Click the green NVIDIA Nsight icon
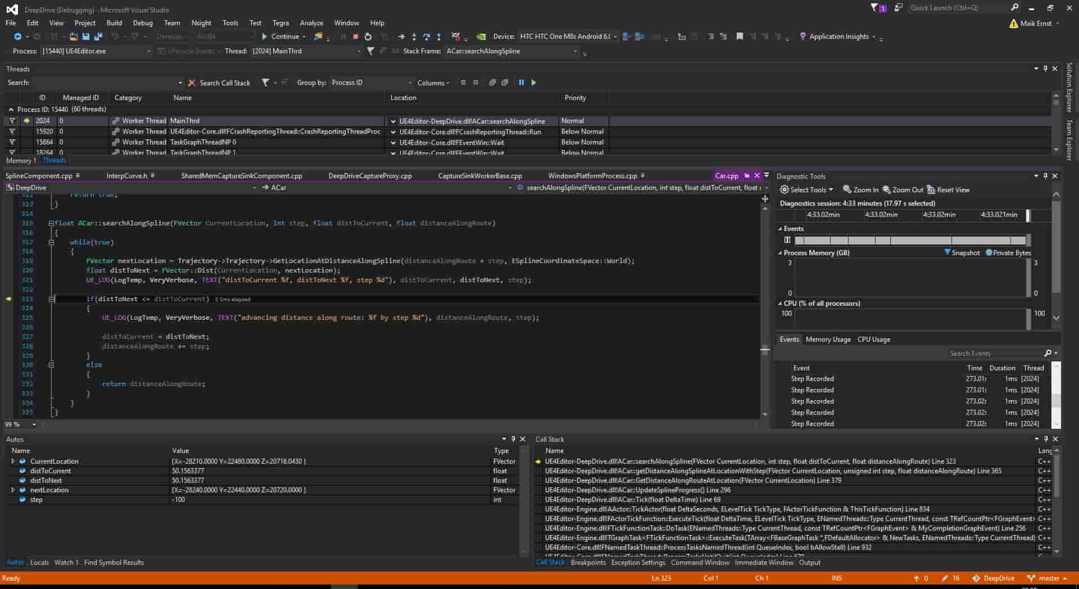 click(x=482, y=37)
